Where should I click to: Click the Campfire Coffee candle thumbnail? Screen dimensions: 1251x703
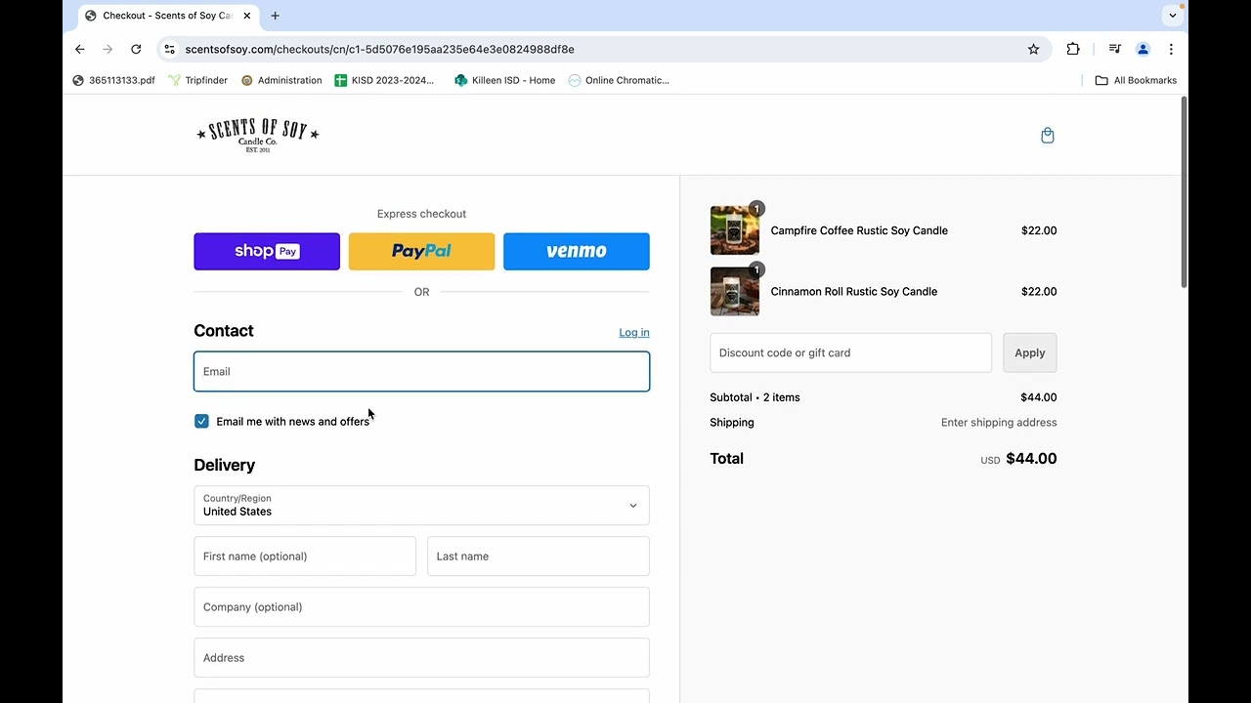pyautogui.click(x=735, y=230)
